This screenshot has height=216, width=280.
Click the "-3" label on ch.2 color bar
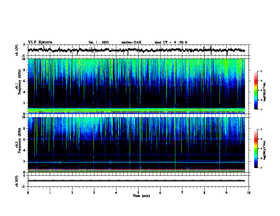[x=261, y=130]
